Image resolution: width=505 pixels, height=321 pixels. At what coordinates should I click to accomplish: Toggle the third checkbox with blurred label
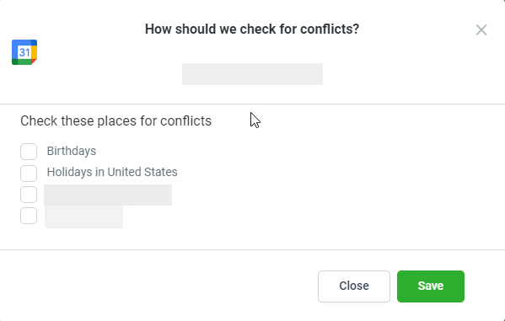(x=29, y=195)
